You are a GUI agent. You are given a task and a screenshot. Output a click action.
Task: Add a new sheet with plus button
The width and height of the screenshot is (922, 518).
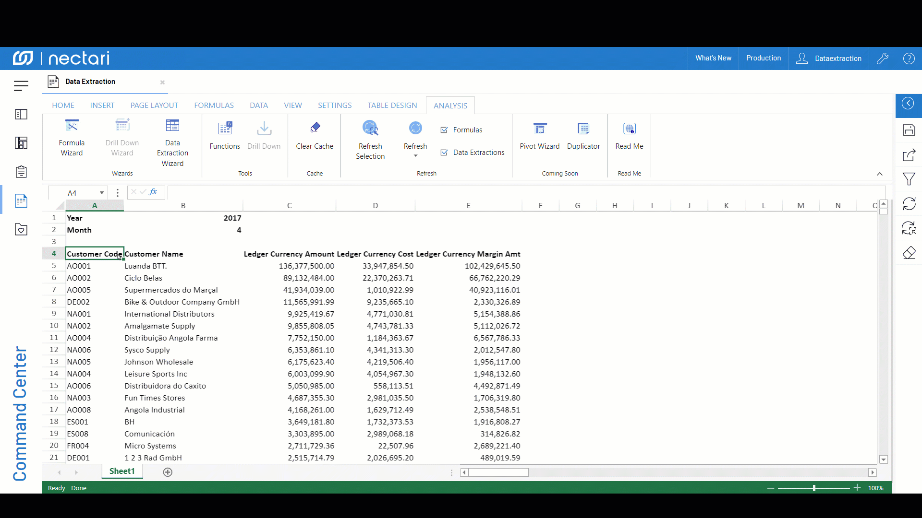pyautogui.click(x=168, y=472)
